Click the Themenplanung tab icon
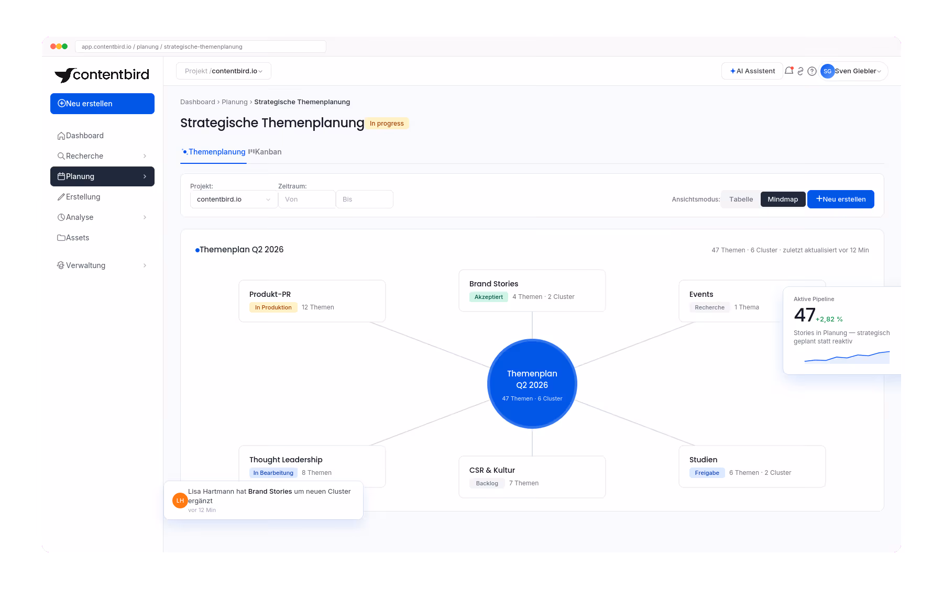This screenshot has width=943, height=589. (184, 152)
